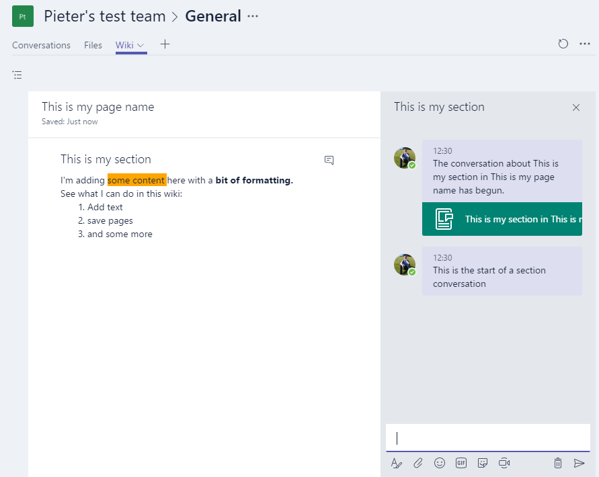Reload the tab with the refresh icon

563,44
